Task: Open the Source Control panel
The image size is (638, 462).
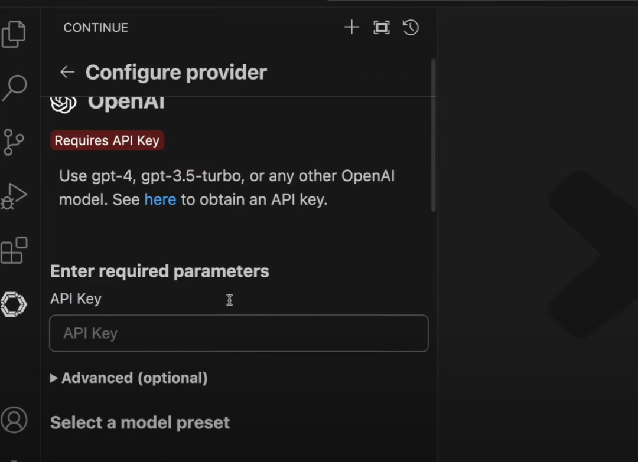Action: 14,142
